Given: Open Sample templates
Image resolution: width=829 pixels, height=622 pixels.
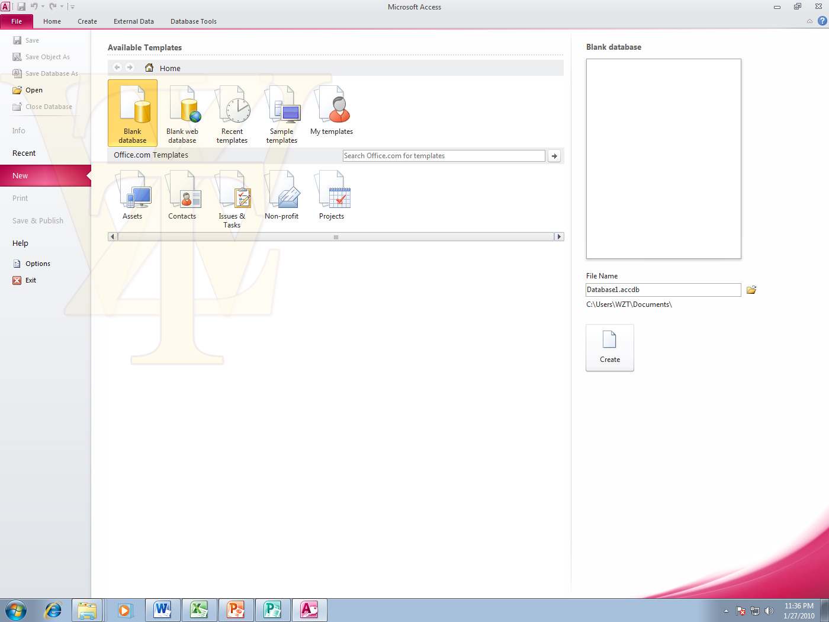Looking at the screenshot, I should [x=282, y=113].
